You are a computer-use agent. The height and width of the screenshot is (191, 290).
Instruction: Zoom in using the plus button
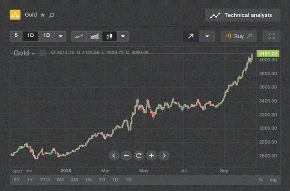(151, 155)
